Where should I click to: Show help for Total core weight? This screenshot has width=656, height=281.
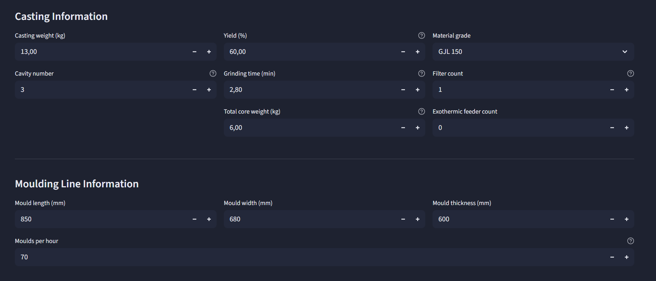[x=421, y=111]
